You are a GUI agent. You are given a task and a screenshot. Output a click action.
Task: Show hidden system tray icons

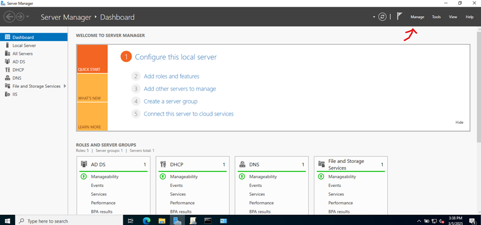pos(419,221)
